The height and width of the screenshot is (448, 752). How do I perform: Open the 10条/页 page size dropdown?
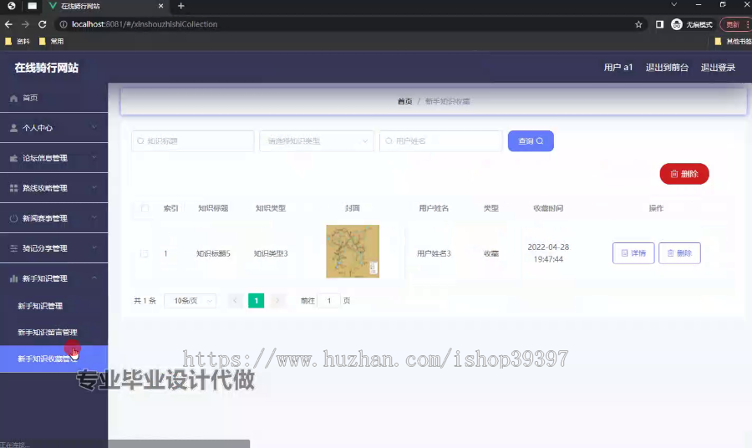coord(190,301)
